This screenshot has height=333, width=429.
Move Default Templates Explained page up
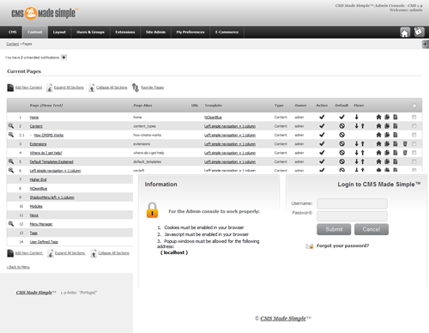362,161
